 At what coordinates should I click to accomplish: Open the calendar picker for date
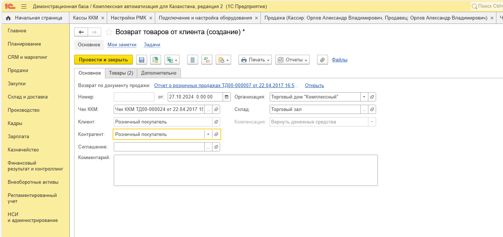click(226, 97)
